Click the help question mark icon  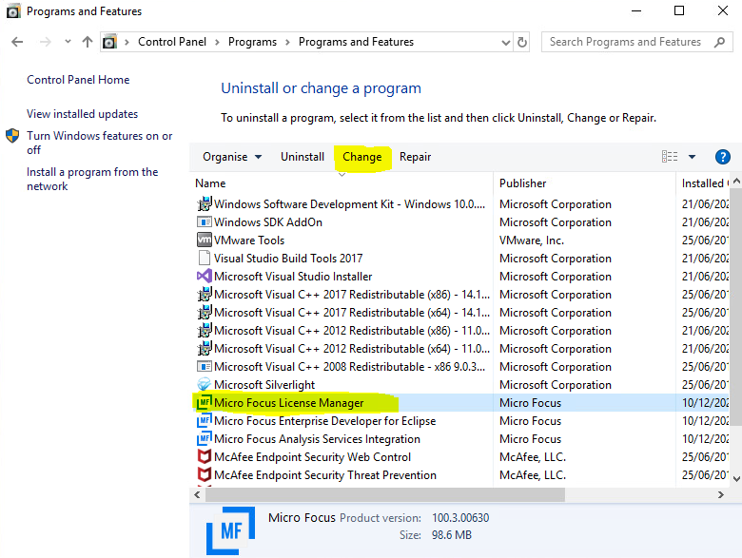tap(722, 157)
